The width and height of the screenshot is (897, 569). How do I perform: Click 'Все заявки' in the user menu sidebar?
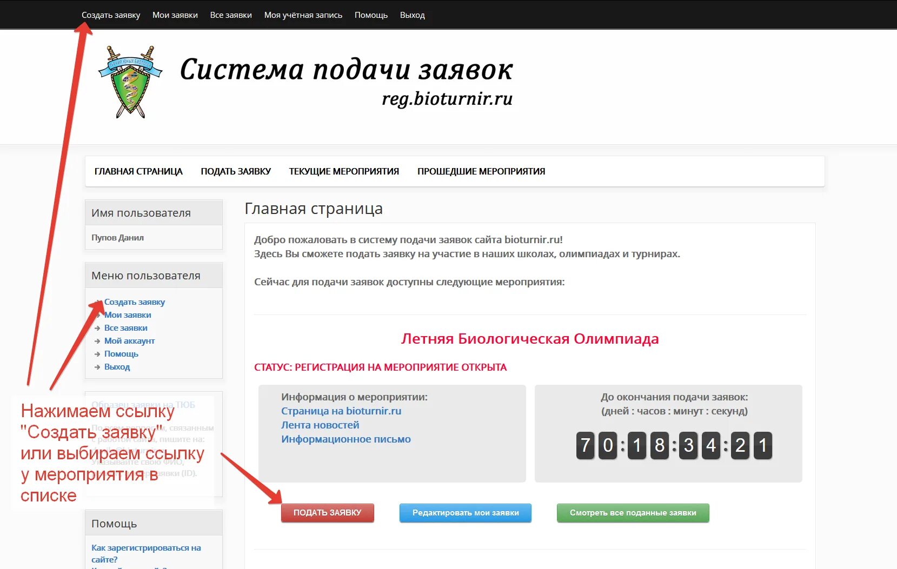(126, 328)
